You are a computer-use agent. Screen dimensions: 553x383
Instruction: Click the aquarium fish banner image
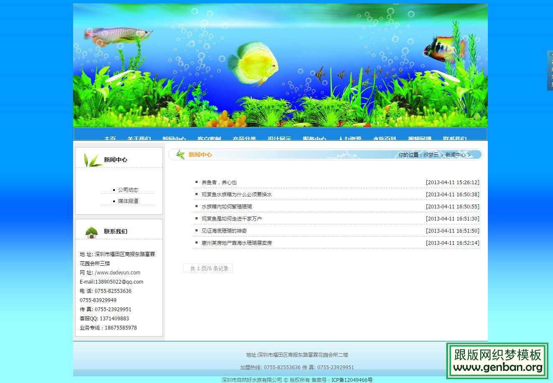click(x=280, y=65)
